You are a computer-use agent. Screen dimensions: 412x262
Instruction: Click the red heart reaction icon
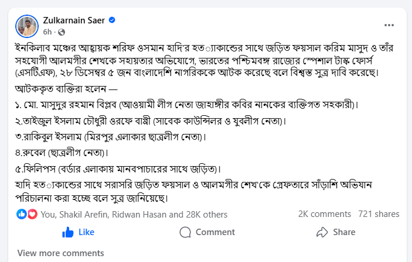pyautogui.click(x=32, y=214)
